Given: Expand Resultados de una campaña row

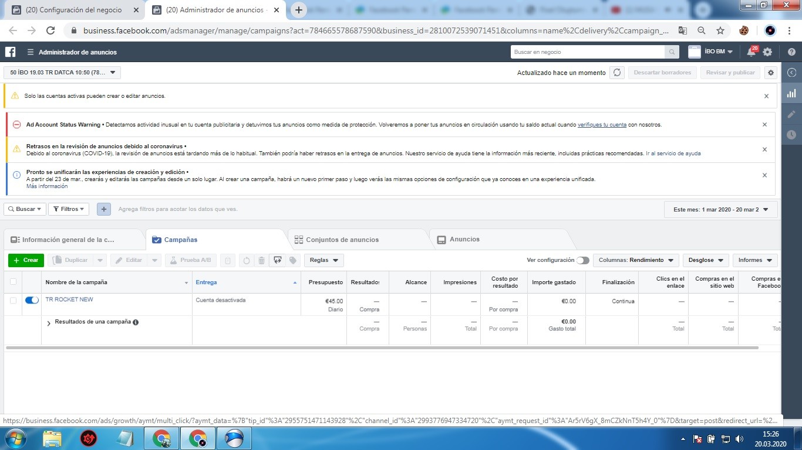Looking at the screenshot, I should pos(49,323).
